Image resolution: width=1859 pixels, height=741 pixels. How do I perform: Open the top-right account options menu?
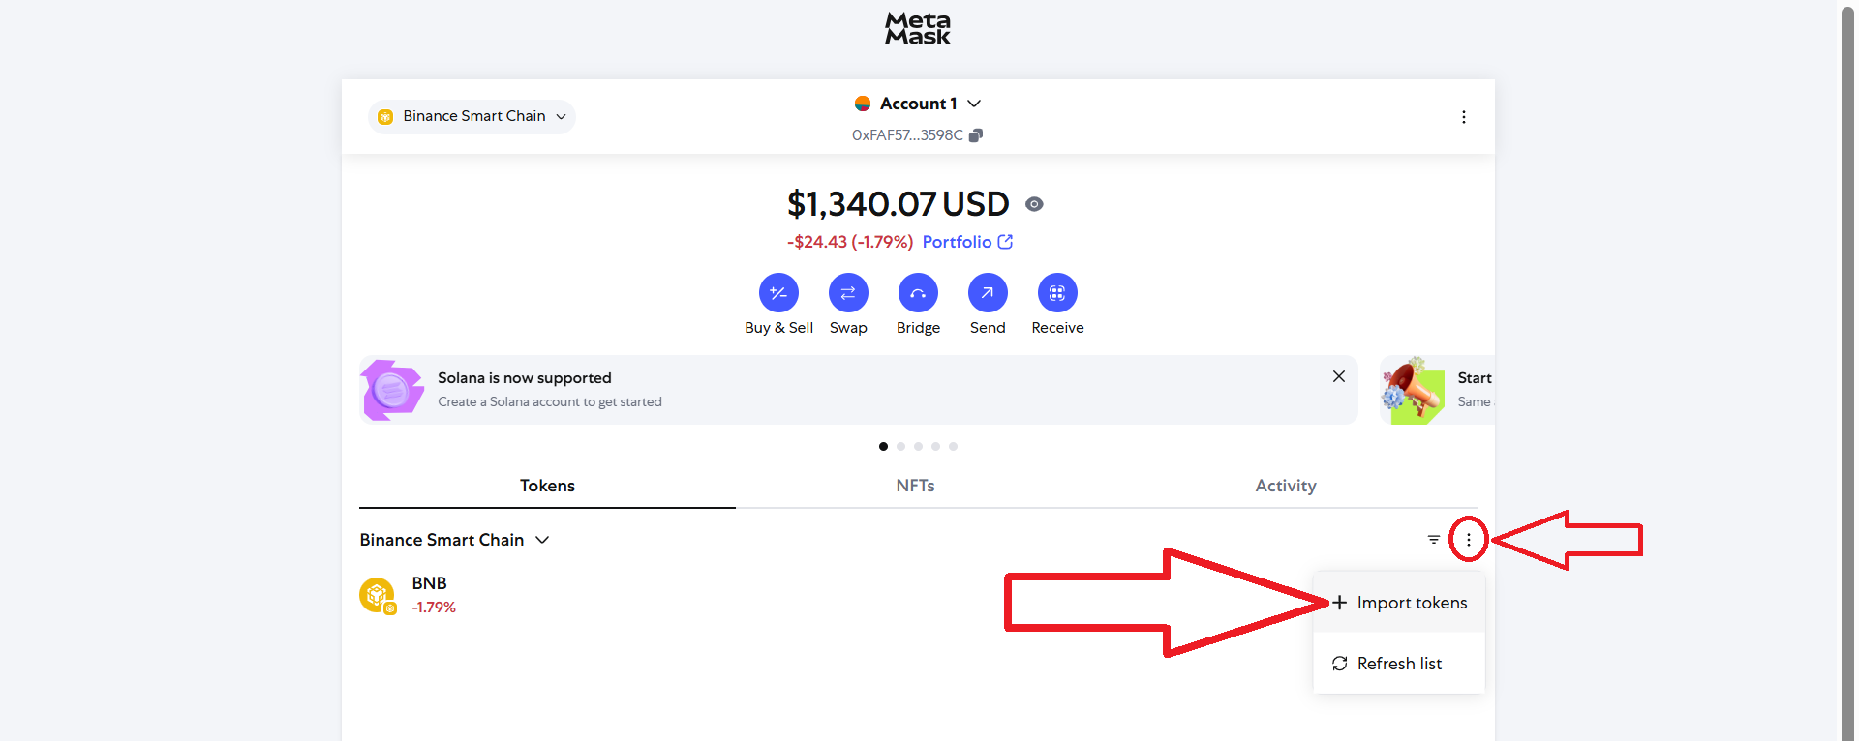1463,117
